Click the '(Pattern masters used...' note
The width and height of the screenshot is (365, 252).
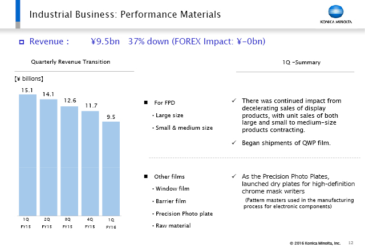click(299, 203)
